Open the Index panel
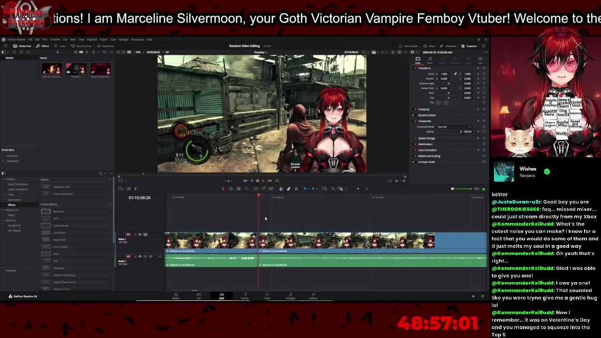 [x=61, y=46]
